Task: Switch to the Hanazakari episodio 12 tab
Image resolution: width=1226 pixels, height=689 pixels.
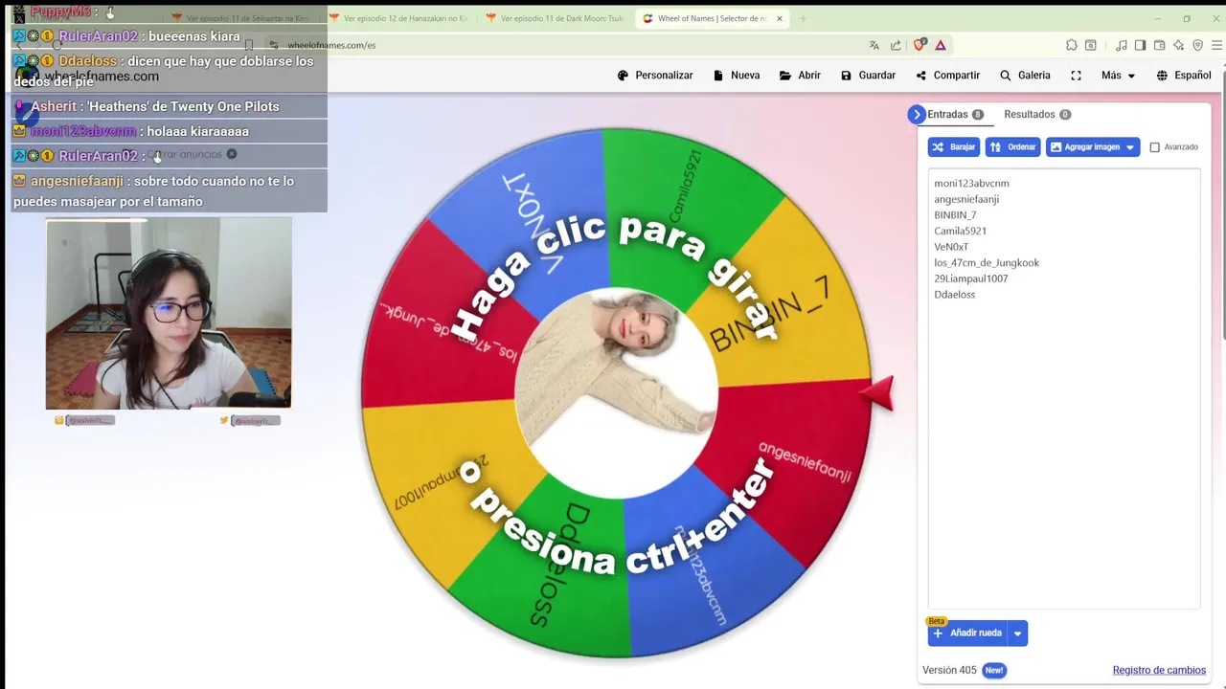Action: coord(397,18)
